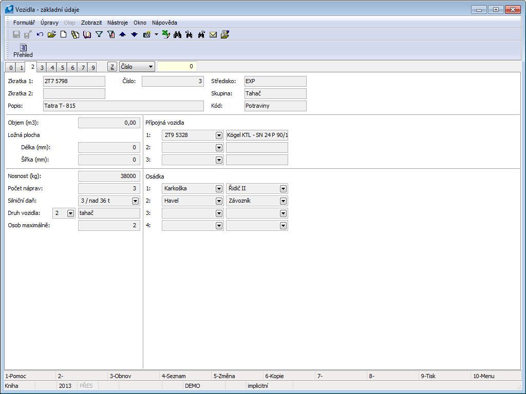This screenshot has height=394, width=526.
Task: Open the Zobrazit menu
Action: [x=91, y=23]
